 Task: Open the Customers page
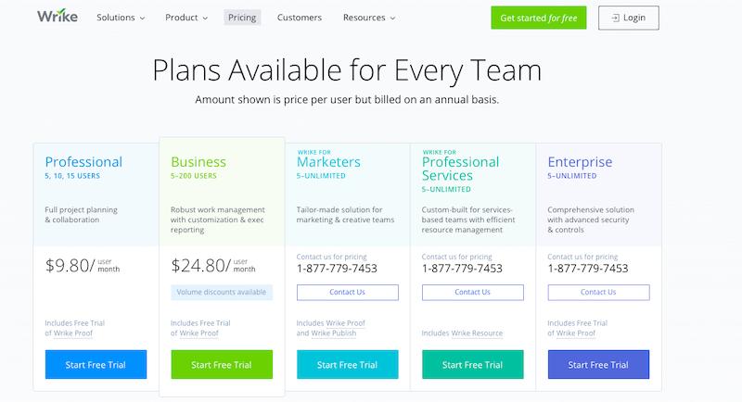pyautogui.click(x=299, y=18)
